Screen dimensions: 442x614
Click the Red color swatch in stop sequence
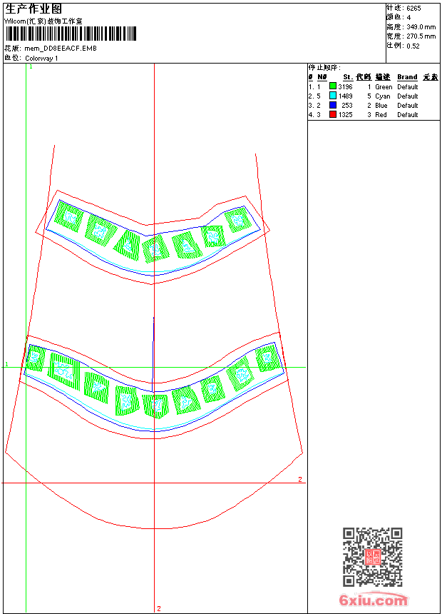pyautogui.click(x=333, y=114)
